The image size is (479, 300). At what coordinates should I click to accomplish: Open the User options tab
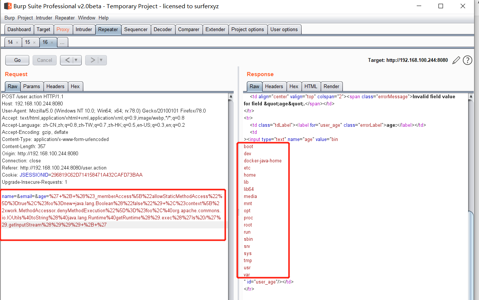coord(284,30)
